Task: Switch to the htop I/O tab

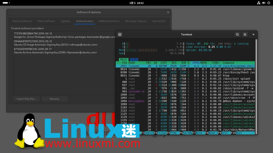Action: 134,60
